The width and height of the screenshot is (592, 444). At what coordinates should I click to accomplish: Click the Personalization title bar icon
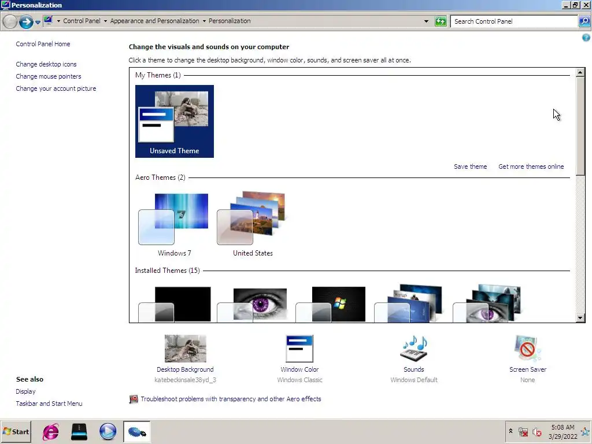6,5
